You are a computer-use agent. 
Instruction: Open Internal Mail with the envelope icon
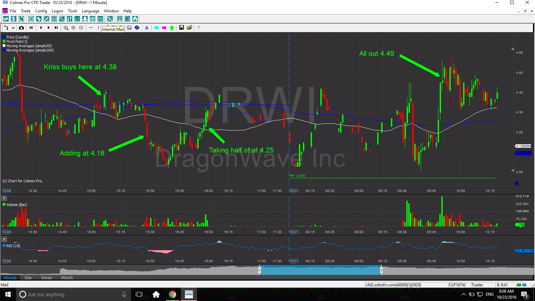point(100,19)
